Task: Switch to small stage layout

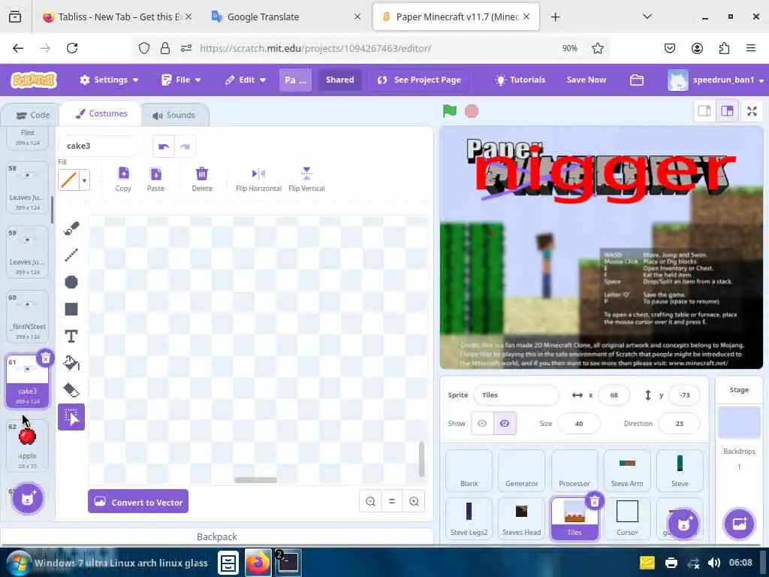Action: tap(704, 111)
